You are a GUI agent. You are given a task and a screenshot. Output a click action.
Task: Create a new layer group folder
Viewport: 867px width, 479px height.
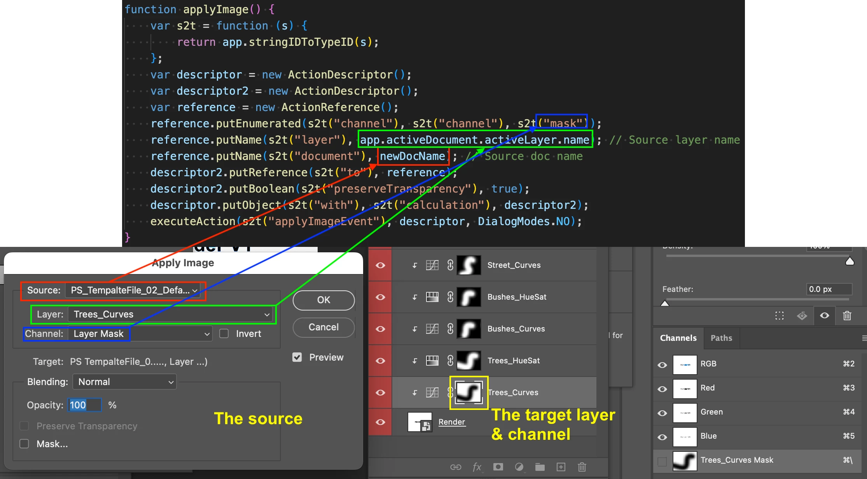(x=540, y=467)
